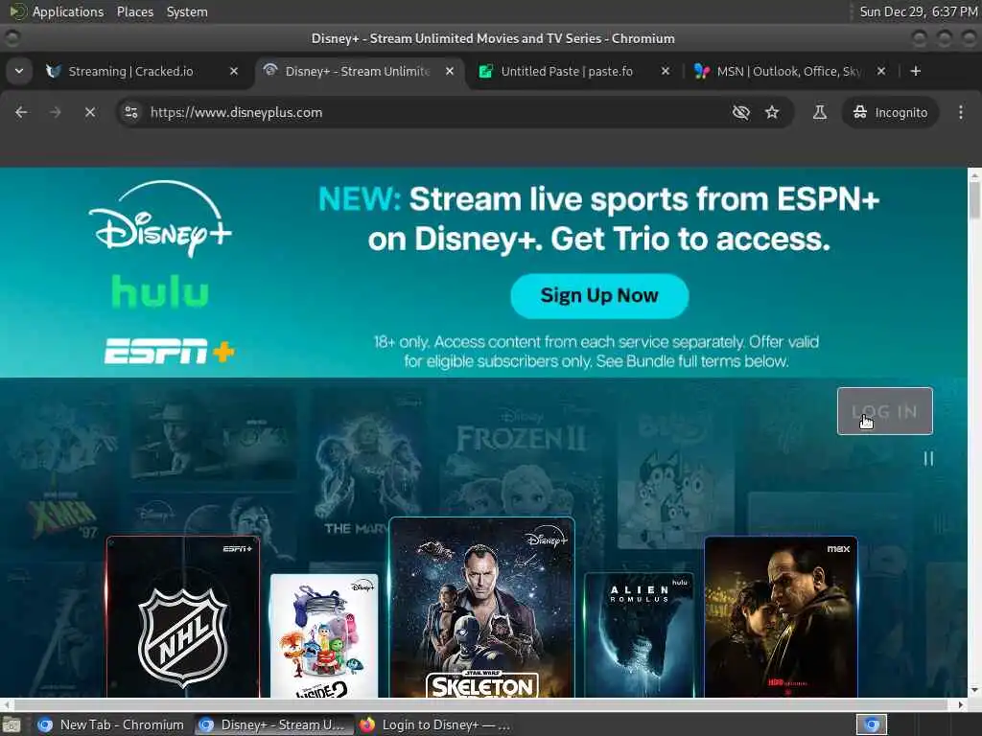
Task: Click the window menu button in the title bar
Action: [12, 38]
